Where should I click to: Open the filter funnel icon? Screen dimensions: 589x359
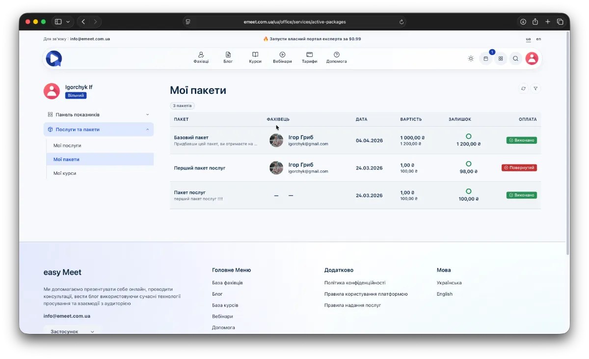(x=535, y=88)
